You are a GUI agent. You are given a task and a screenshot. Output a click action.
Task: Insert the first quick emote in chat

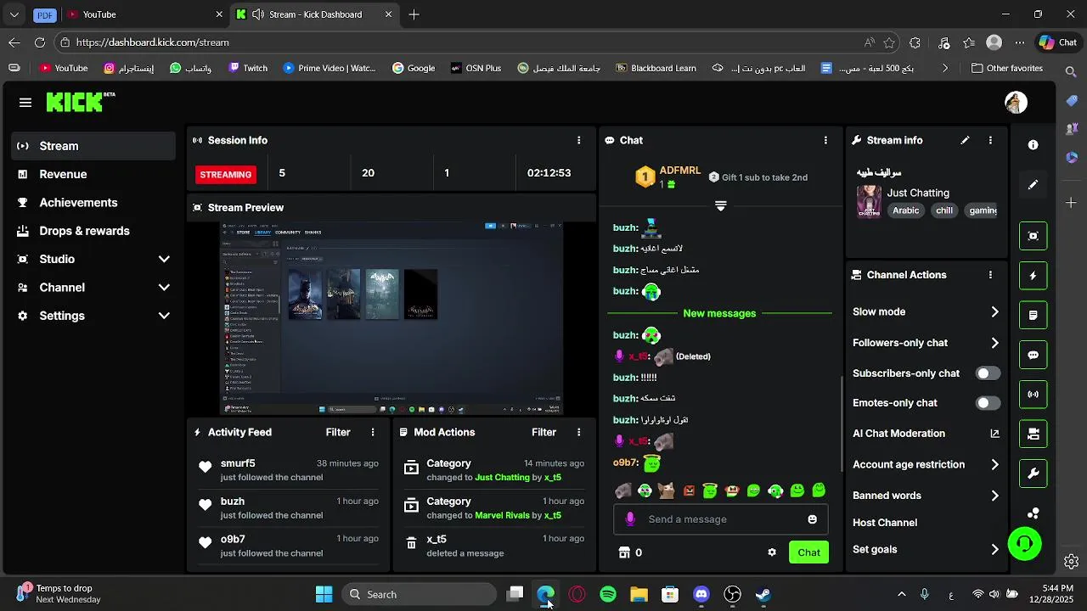click(622, 490)
